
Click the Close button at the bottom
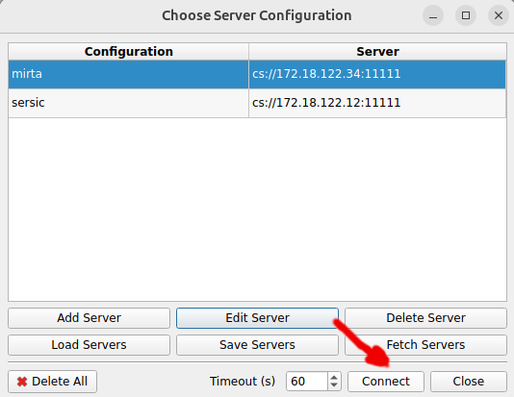(x=469, y=382)
